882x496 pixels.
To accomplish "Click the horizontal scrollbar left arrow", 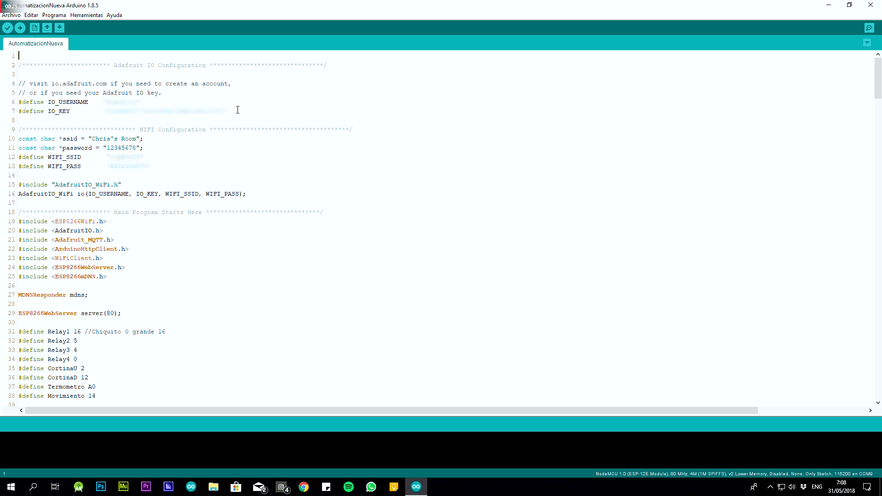I will pyautogui.click(x=21, y=410).
